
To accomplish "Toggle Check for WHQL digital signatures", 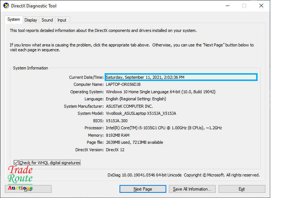I will pyautogui.click(x=16, y=163).
